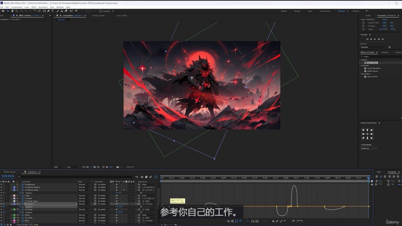
Task: Switch to the Render Queue tab
Action: point(9,172)
